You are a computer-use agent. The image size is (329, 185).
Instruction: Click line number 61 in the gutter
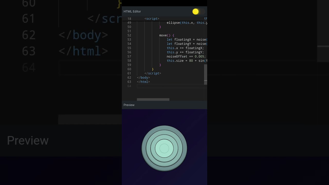click(x=129, y=73)
